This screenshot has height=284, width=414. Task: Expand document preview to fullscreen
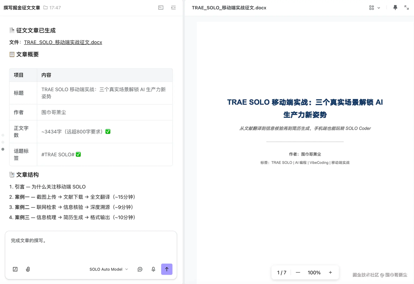(407, 8)
